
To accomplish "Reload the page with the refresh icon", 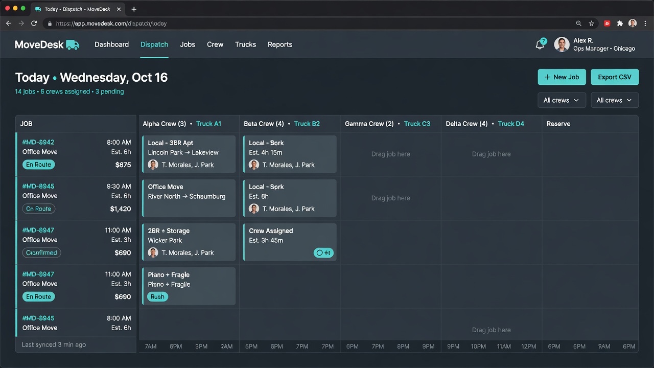I will click(34, 24).
